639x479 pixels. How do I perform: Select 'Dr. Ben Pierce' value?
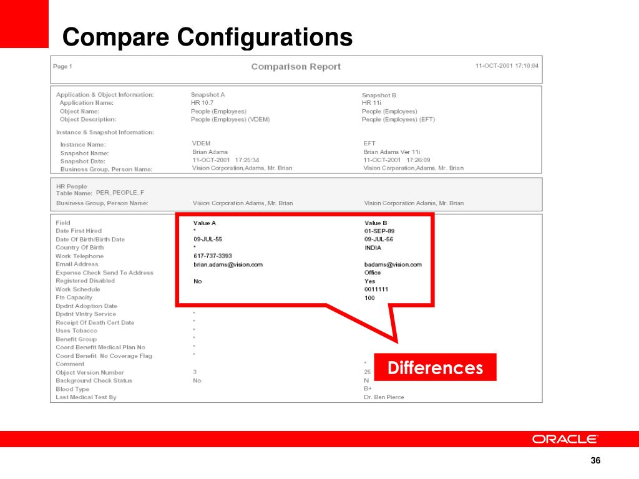point(384,397)
